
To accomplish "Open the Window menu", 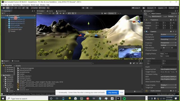I will coord(43,5).
